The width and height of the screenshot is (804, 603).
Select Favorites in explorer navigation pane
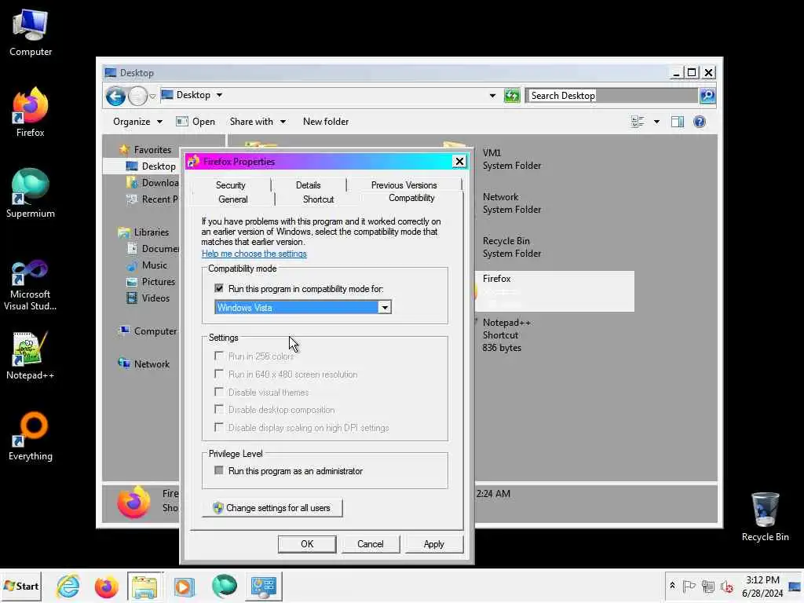pyautogui.click(x=152, y=150)
